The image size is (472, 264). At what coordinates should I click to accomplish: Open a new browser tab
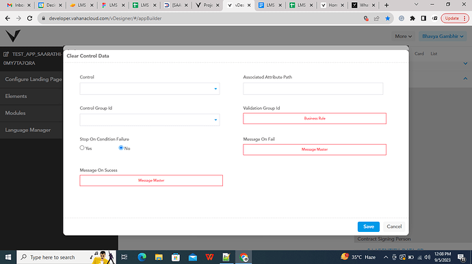click(386, 5)
